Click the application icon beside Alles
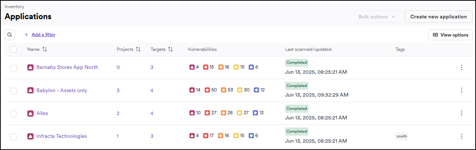476x150 pixels. (x=30, y=114)
